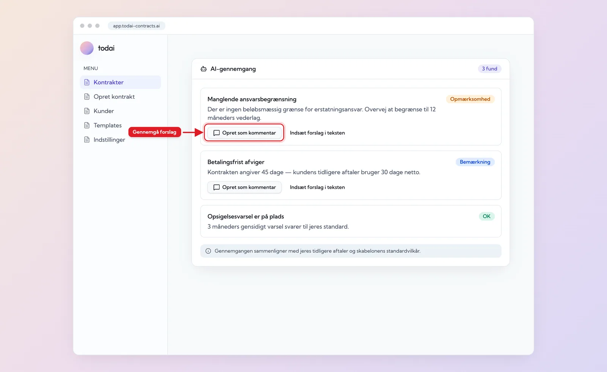Click the AI-gennemgang robot icon
The height and width of the screenshot is (372, 607).
pos(204,69)
